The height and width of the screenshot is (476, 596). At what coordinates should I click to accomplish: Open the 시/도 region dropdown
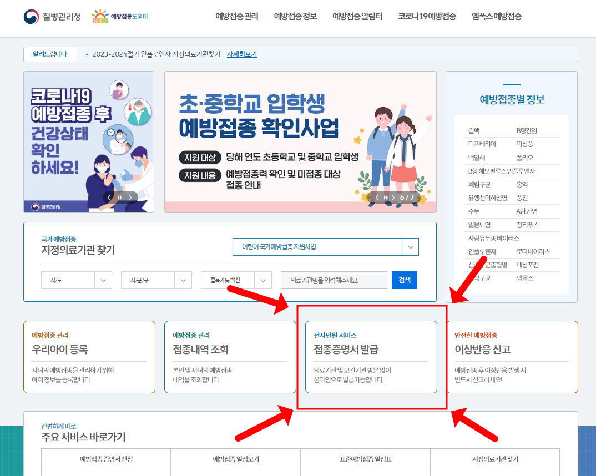pos(76,280)
